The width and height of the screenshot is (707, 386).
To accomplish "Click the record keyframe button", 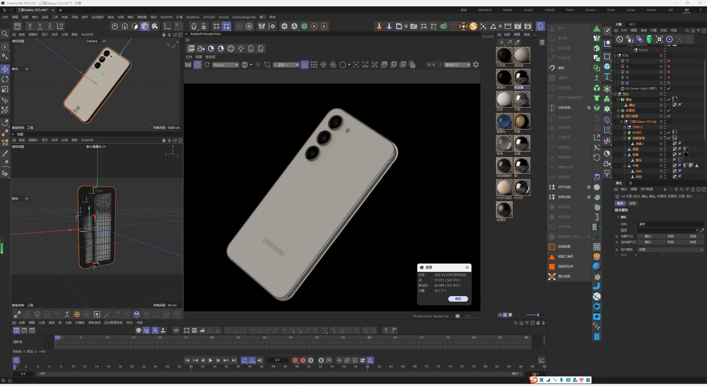I will tap(295, 360).
